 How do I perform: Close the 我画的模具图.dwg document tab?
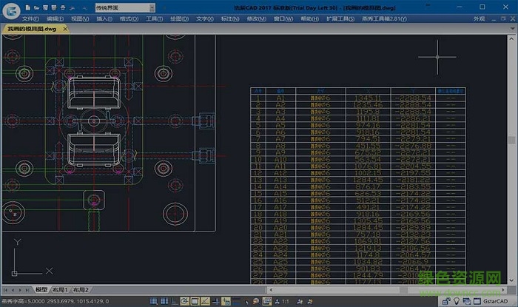point(65,29)
